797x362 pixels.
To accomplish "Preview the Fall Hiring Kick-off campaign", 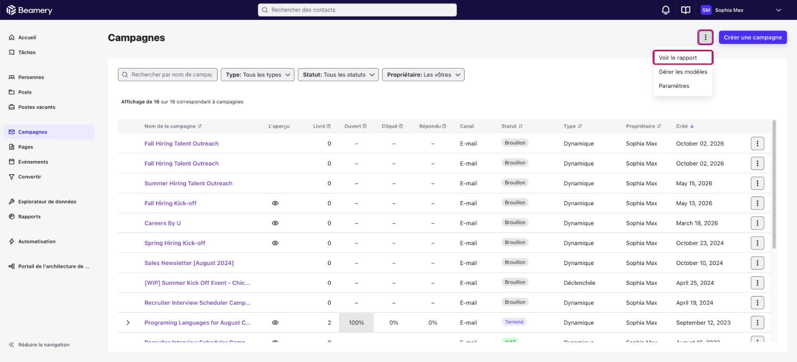I will coord(275,203).
